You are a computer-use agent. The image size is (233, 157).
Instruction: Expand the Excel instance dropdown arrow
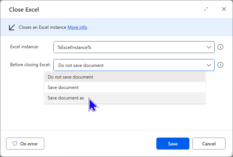[x=209, y=47]
